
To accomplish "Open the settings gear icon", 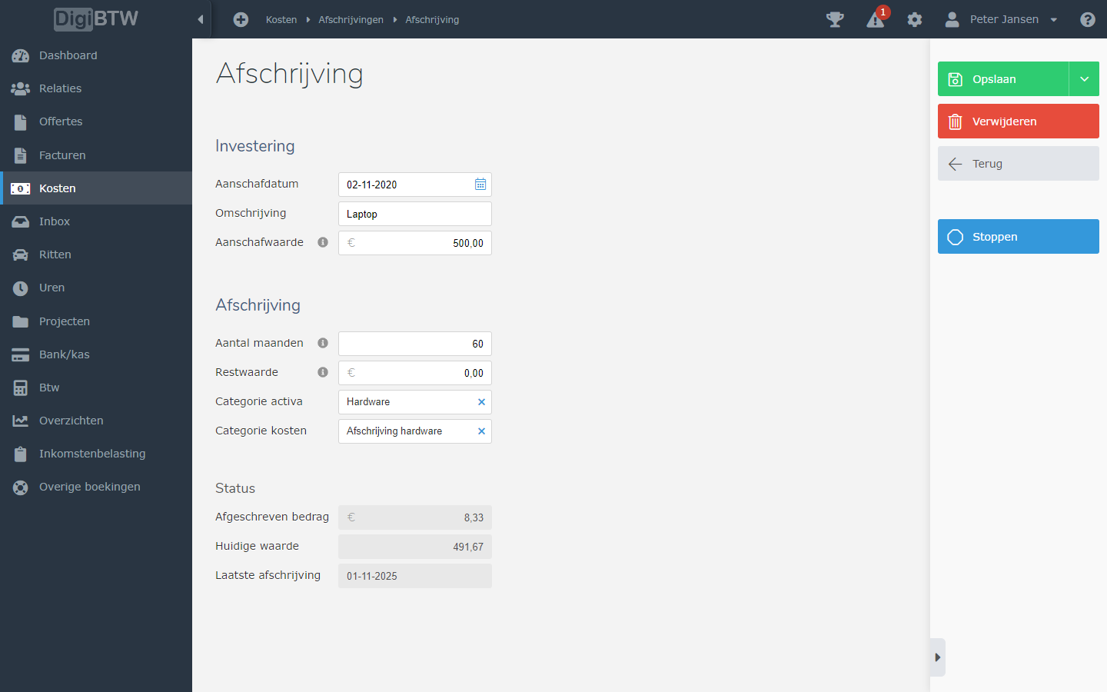I will click(x=914, y=19).
